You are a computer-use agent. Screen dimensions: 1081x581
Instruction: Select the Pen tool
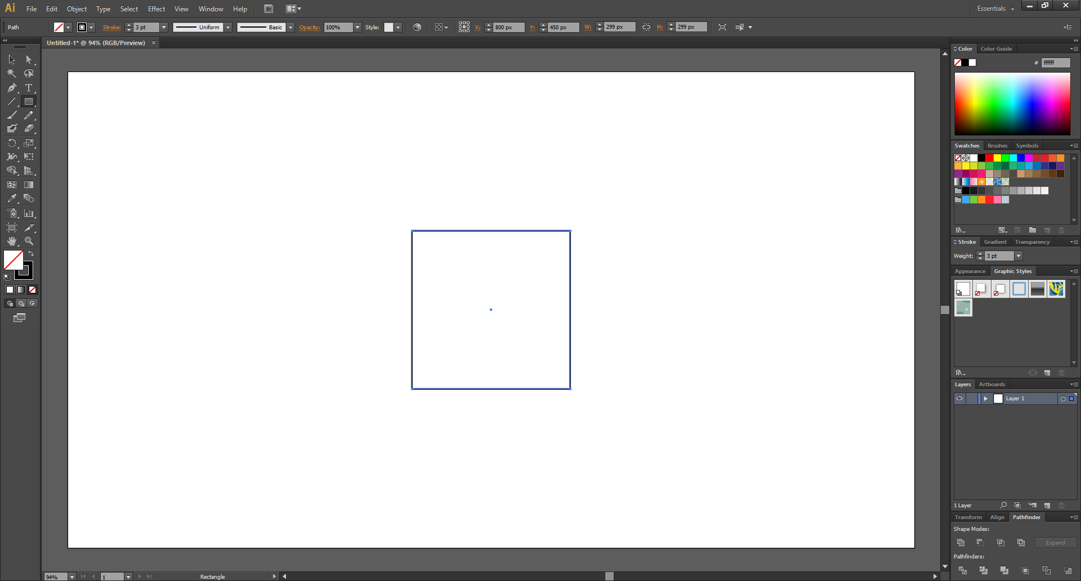[x=12, y=88]
